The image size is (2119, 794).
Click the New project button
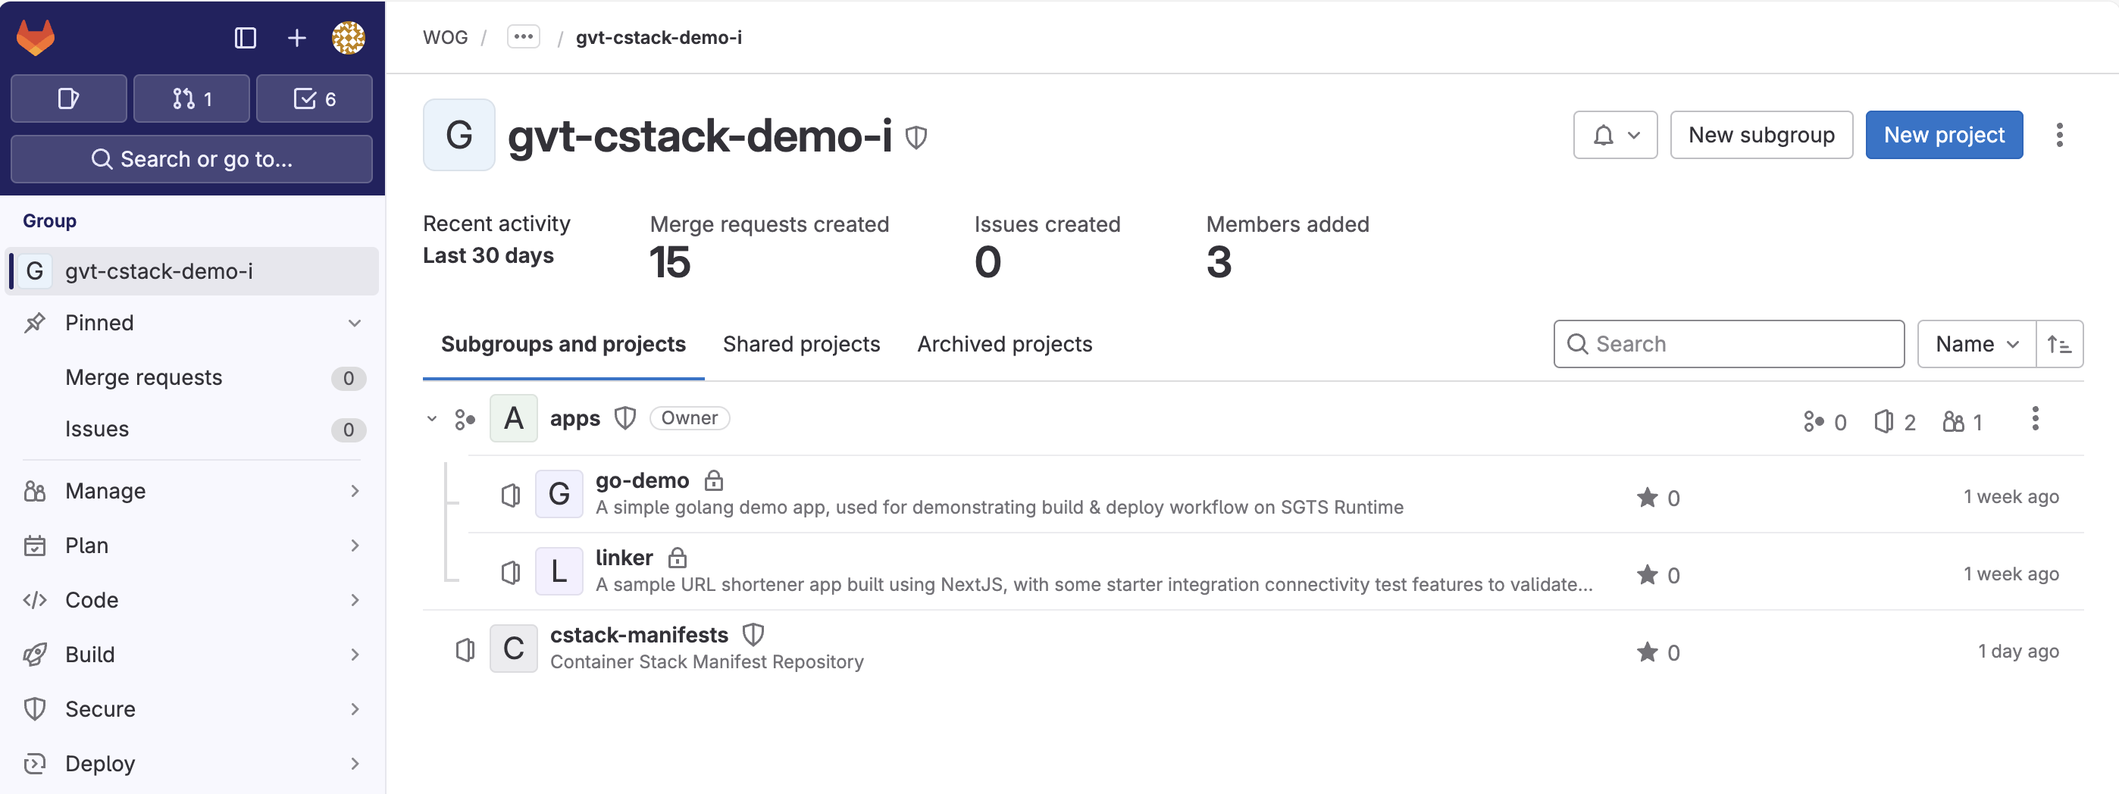pyautogui.click(x=1944, y=135)
